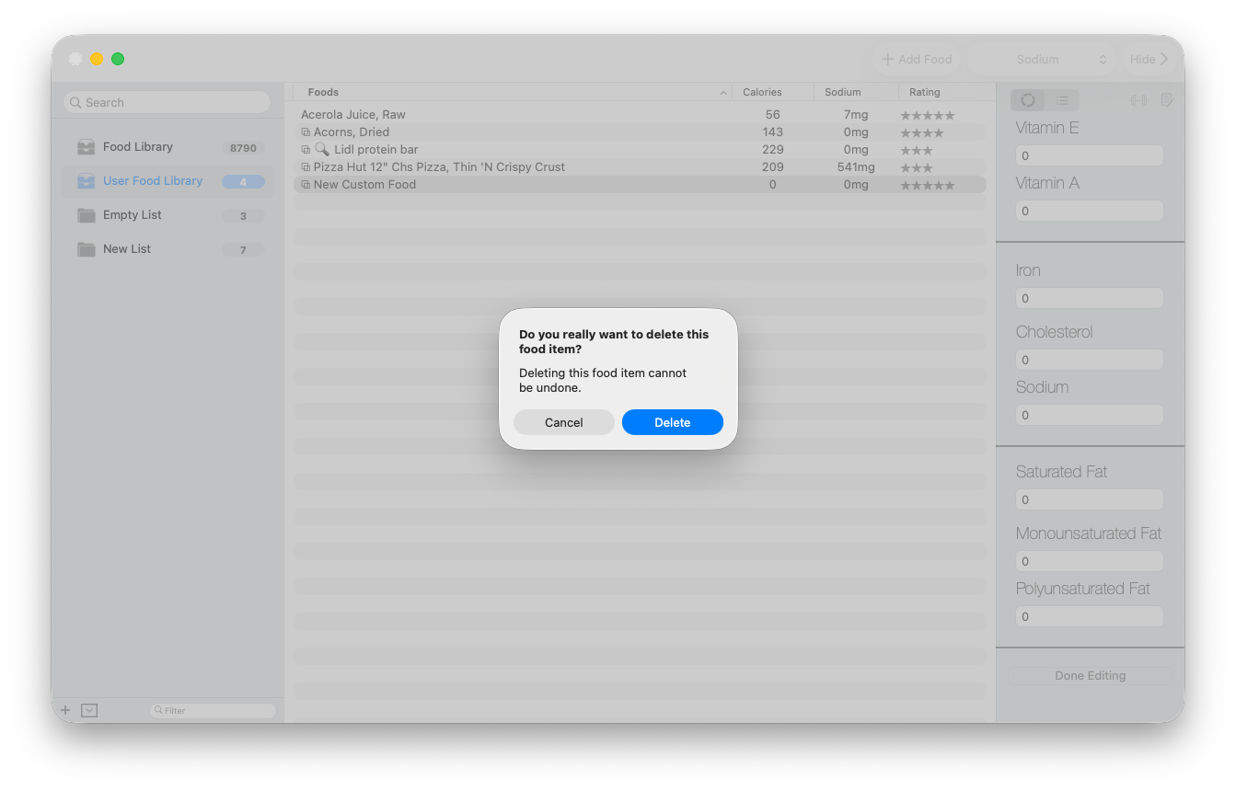Click the copy icon beside Pizza Hut pizza
1236x791 pixels.
tap(306, 167)
